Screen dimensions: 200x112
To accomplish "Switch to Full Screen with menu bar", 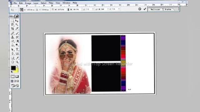I will [15, 81].
